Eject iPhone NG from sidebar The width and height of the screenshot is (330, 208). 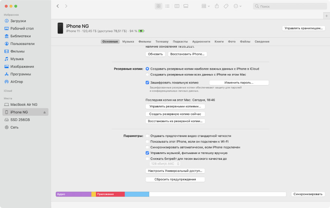(x=45, y=112)
